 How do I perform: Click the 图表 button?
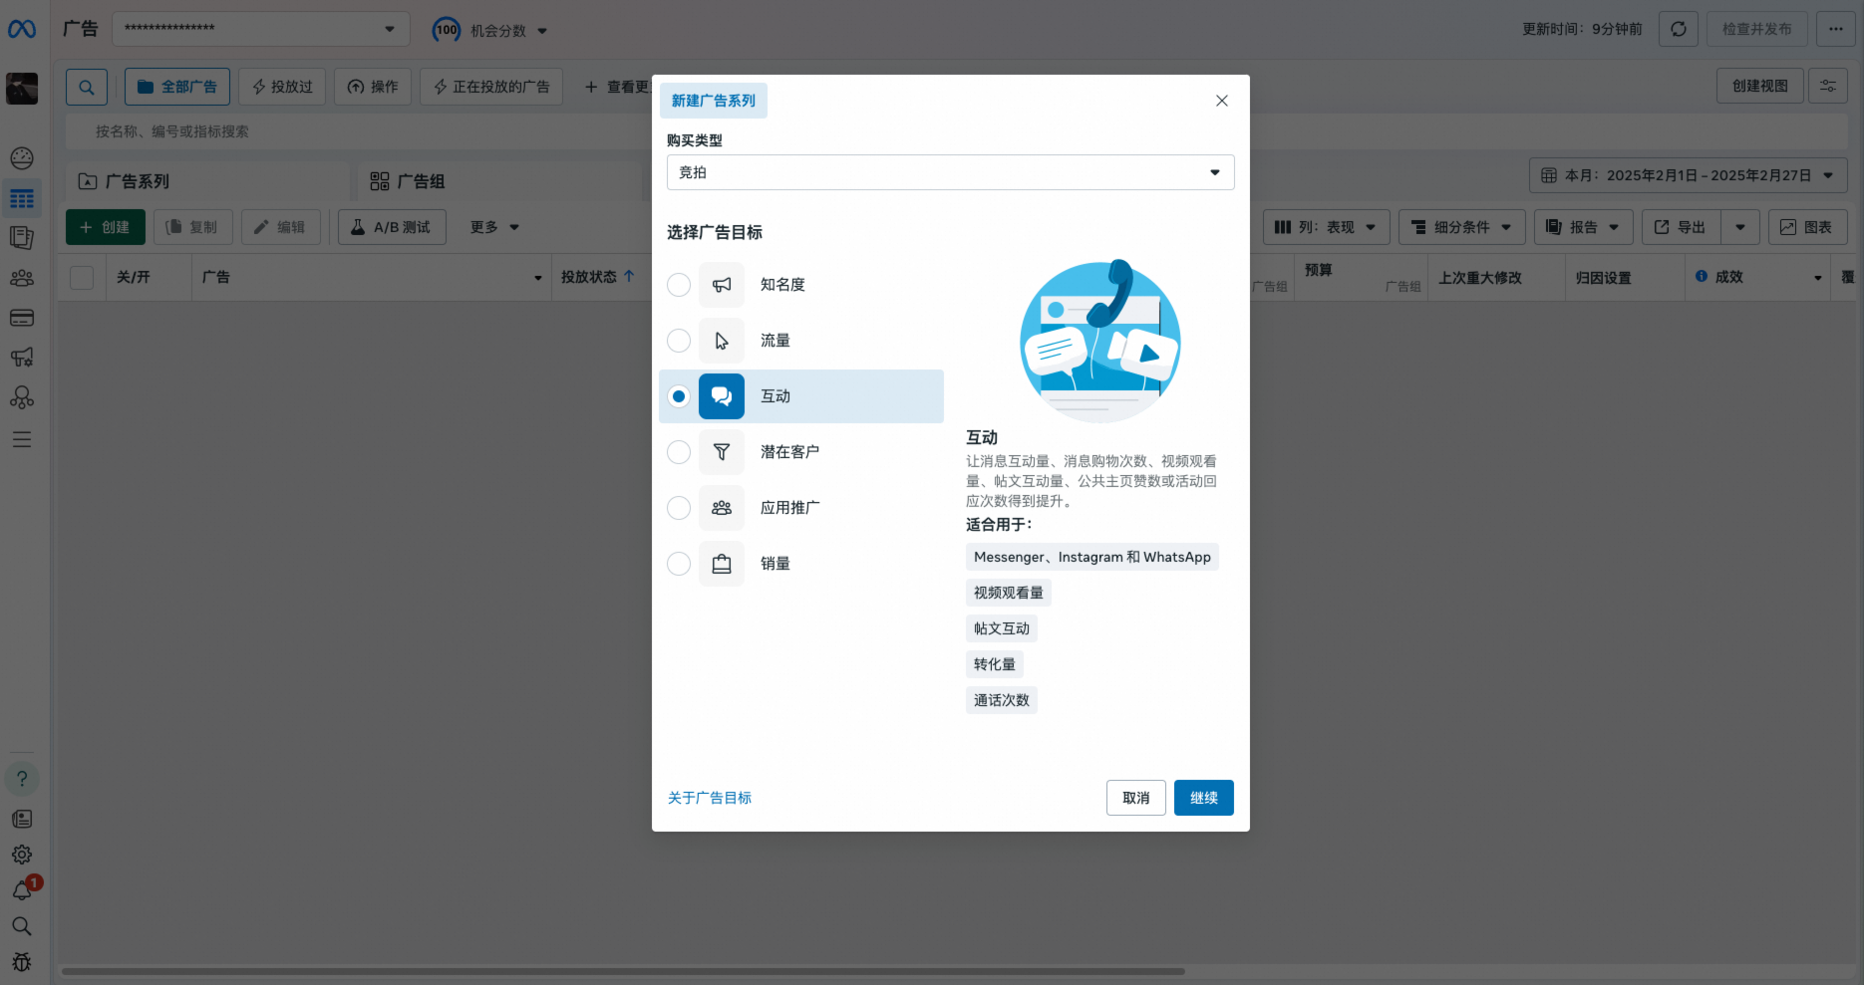click(x=1808, y=227)
